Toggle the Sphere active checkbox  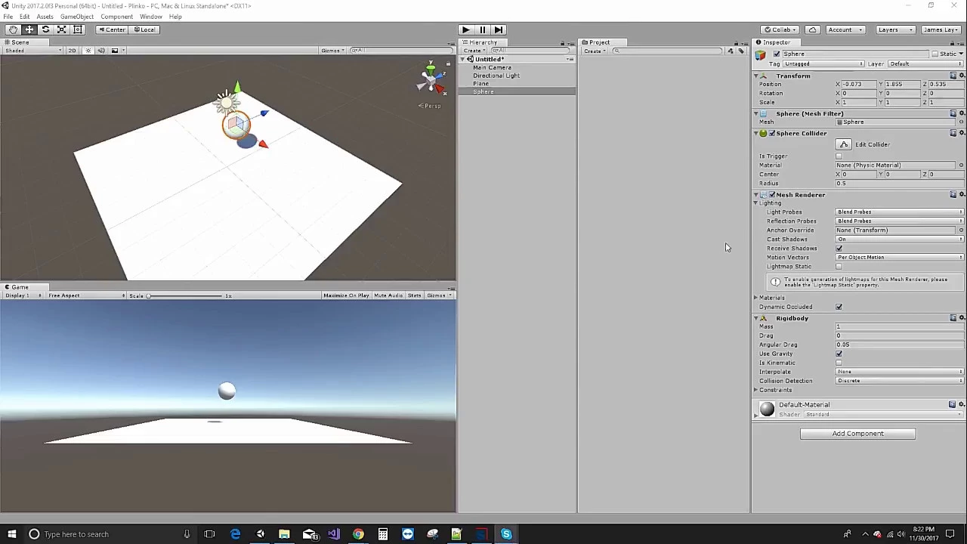coord(777,54)
